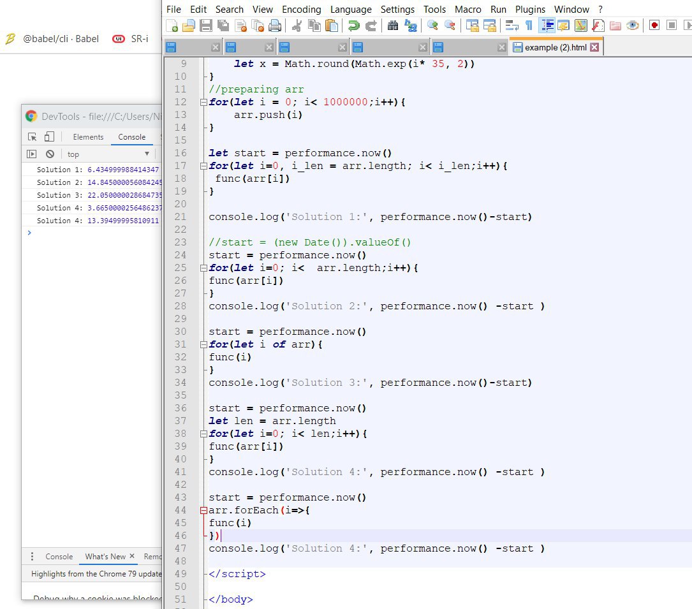Image resolution: width=692 pixels, height=609 pixels.
Task: Toggle synchronized horizontal scrolling
Action: click(x=489, y=26)
